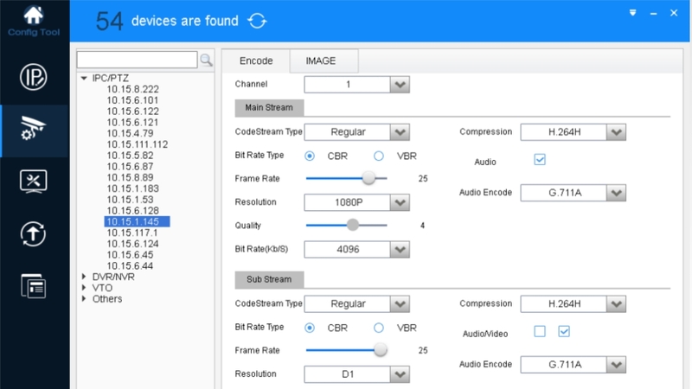Click the search magnifier icon
This screenshot has width=692, height=389.
pyautogui.click(x=206, y=60)
